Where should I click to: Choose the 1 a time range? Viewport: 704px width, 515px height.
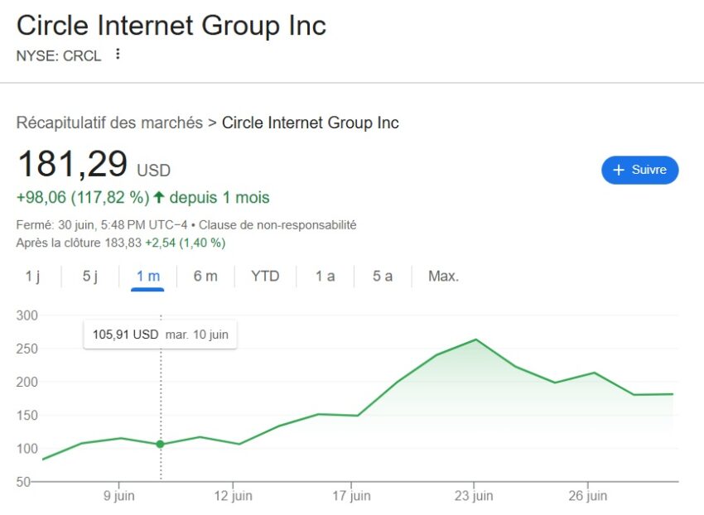tap(325, 277)
